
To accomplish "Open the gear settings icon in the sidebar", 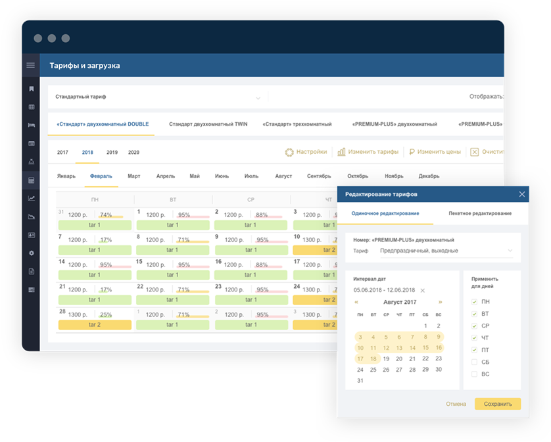I will coord(31,253).
